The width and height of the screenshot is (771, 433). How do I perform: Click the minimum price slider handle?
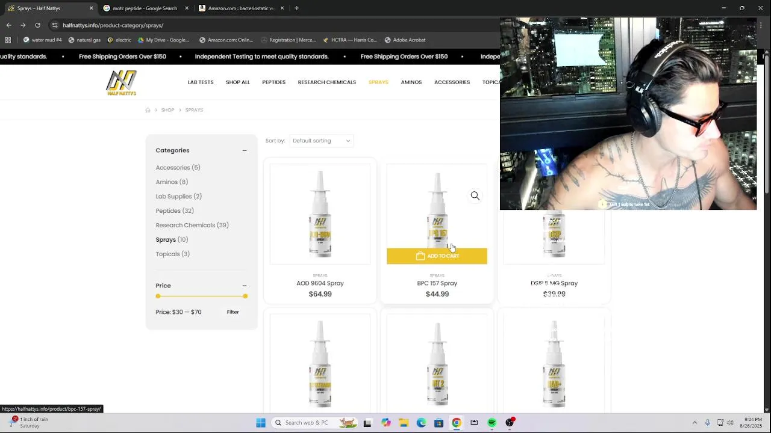point(158,296)
